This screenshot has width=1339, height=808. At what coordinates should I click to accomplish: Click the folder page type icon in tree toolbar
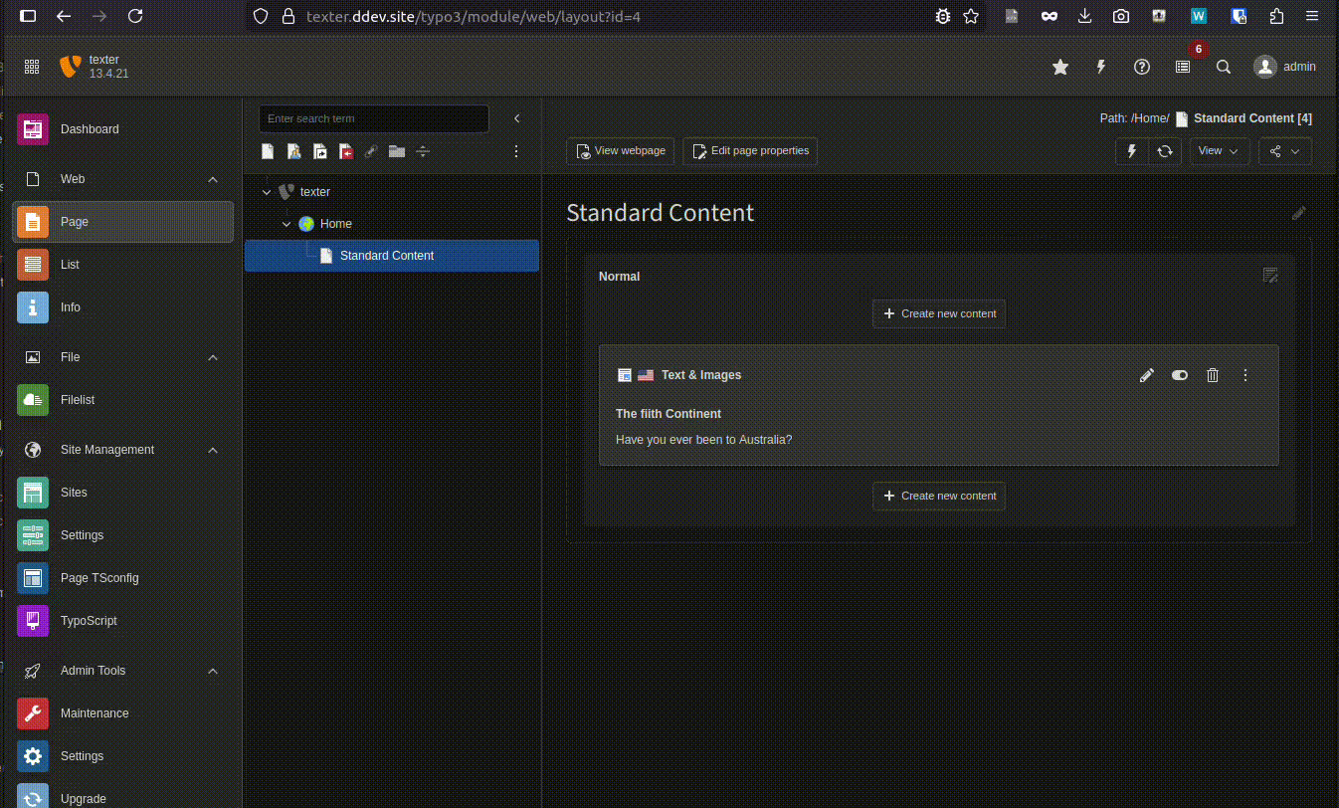point(397,151)
